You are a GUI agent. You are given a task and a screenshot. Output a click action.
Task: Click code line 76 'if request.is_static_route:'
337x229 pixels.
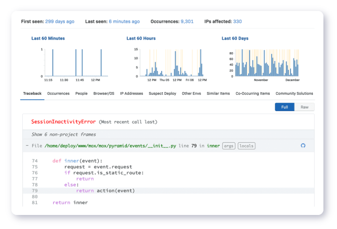click(x=104, y=173)
